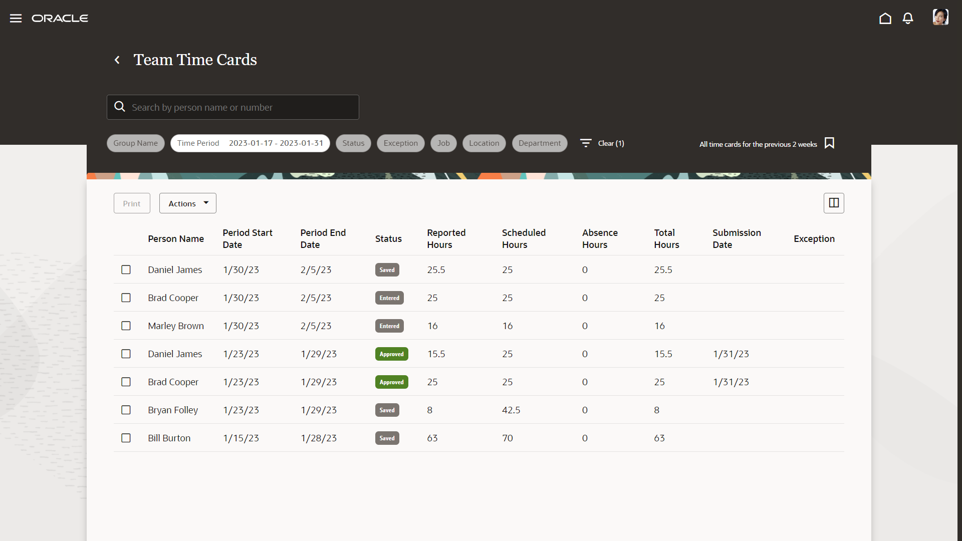962x541 pixels.
Task: Open the column display settings icon
Action: coord(834,203)
